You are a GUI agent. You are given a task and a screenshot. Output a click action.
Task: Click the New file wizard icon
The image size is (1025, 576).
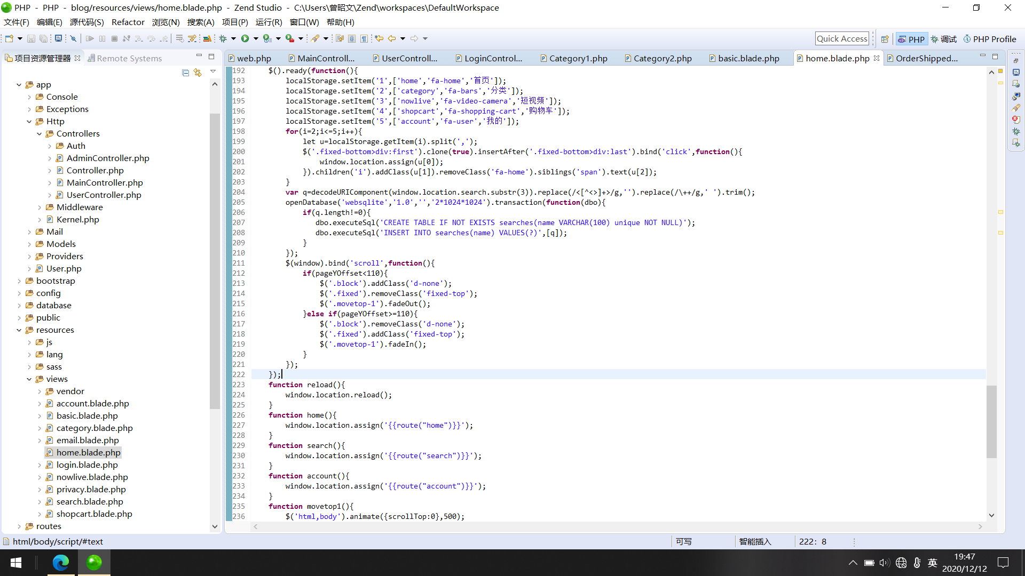9,38
